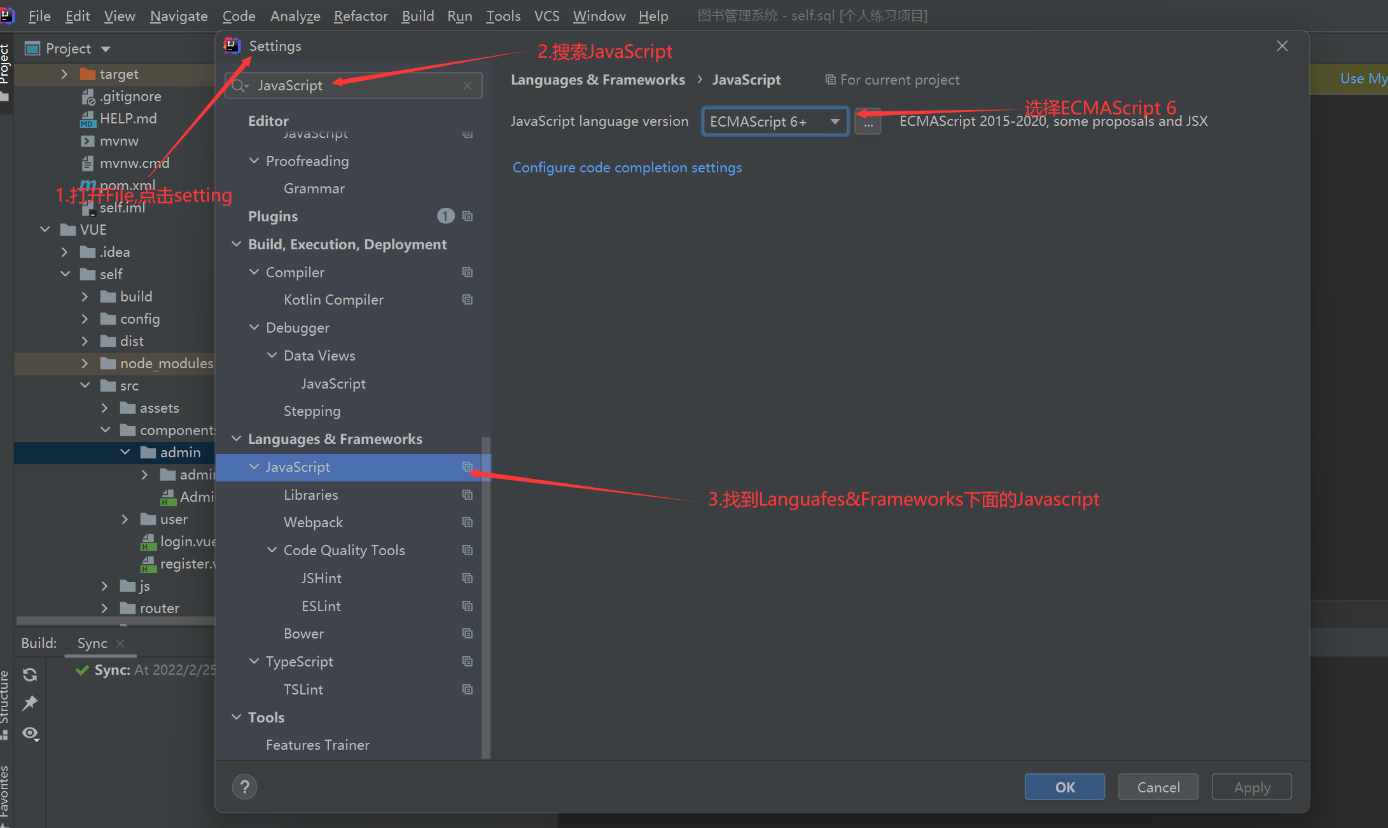Collapse the VUE folder
1388x828 pixels.
point(45,230)
